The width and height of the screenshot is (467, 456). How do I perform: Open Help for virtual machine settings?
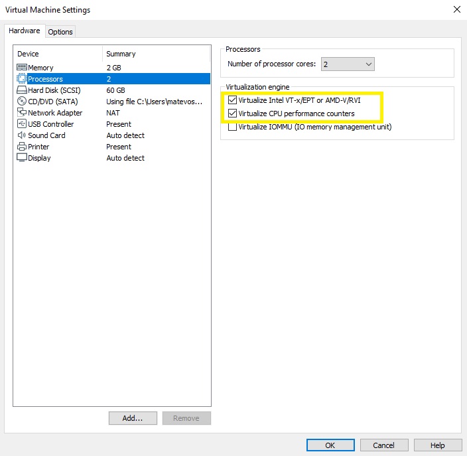point(437,445)
